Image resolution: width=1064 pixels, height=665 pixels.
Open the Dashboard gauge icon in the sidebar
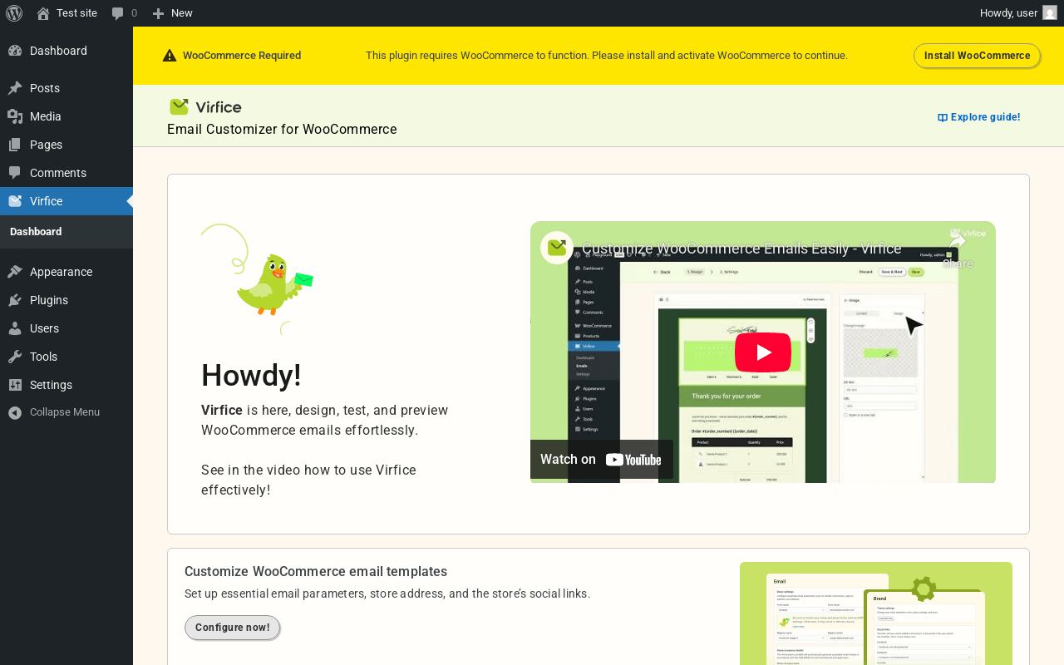[x=15, y=51]
